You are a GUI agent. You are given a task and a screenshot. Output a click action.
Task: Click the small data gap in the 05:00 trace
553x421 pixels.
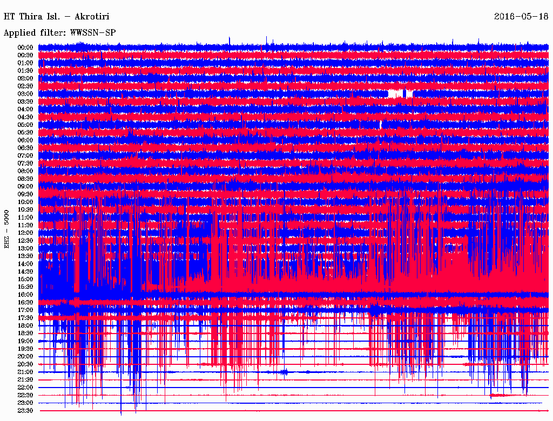point(381,125)
